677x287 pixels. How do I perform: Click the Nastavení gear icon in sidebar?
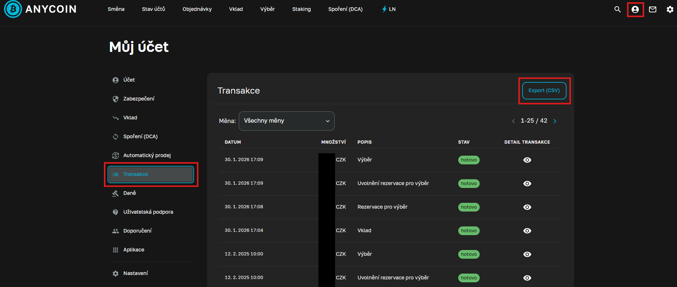click(x=116, y=274)
